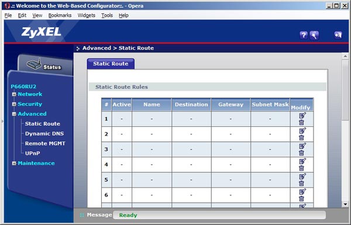Click the Security sidebar link

click(x=30, y=104)
